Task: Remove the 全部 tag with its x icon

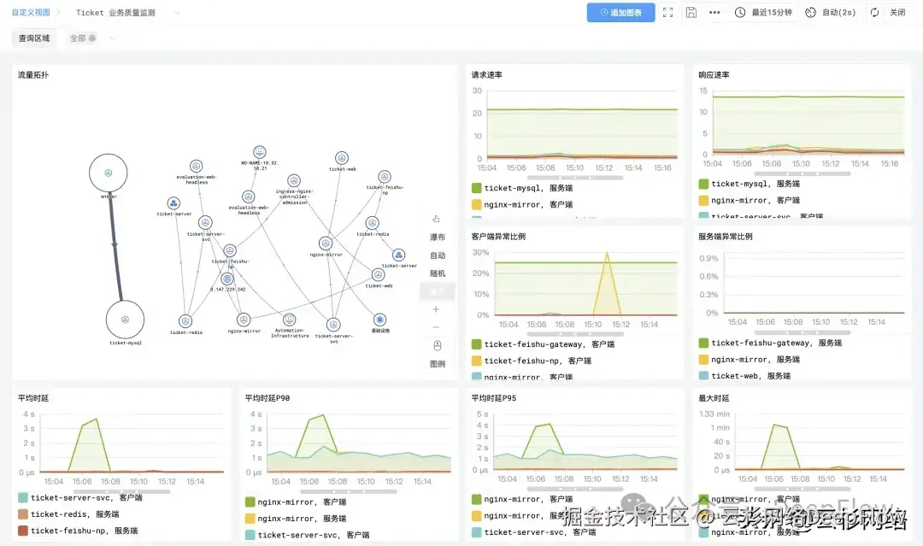Action: tap(91, 38)
